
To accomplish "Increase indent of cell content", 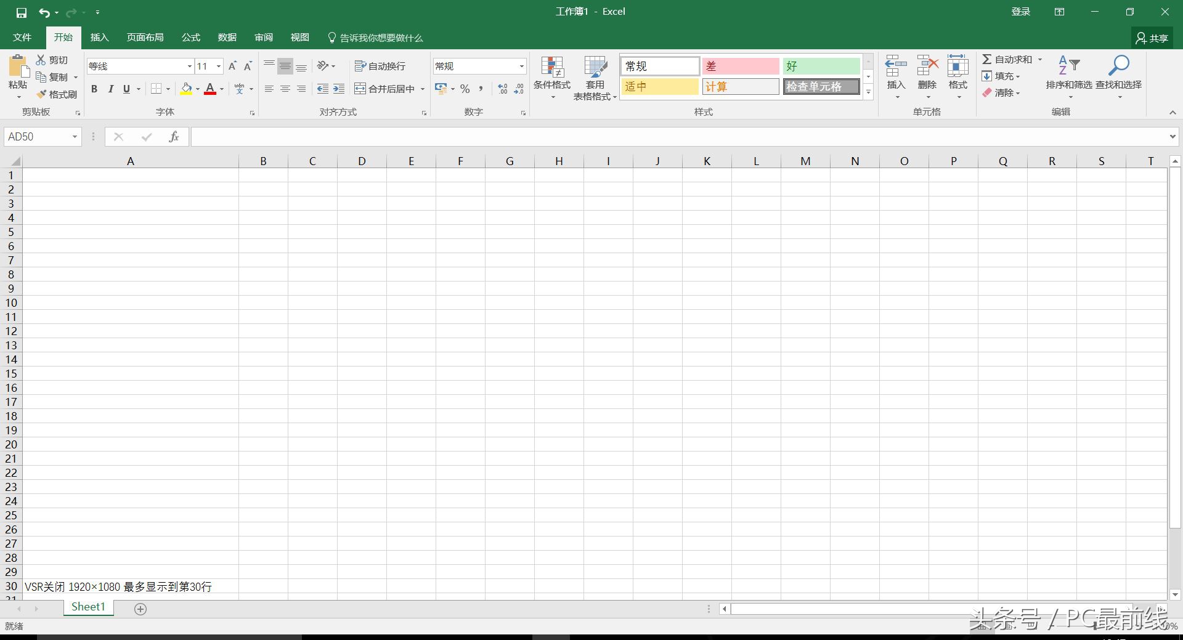I will pyautogui.click(x=338, y=89).
